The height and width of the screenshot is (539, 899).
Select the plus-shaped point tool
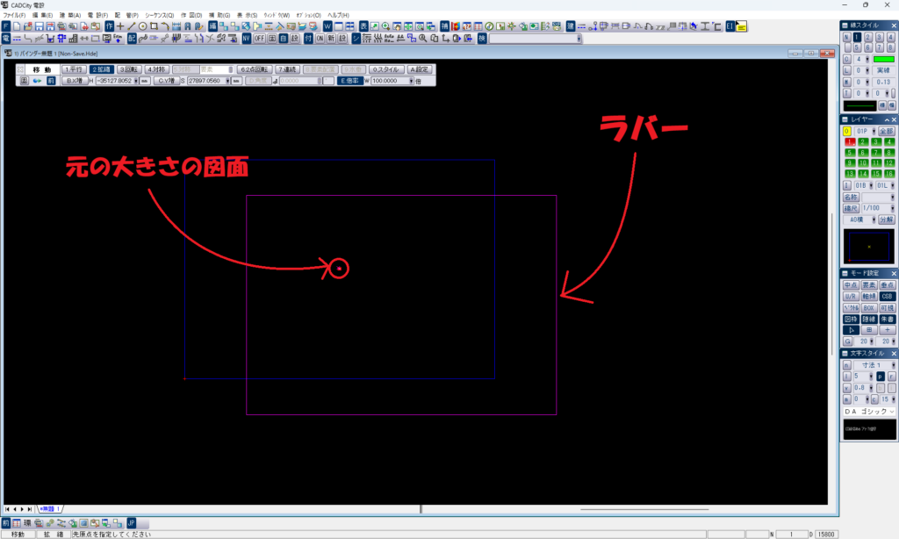pos(120,26)
